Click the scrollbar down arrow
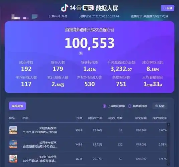Screen dimensions: 179x167 click(168, 164)
